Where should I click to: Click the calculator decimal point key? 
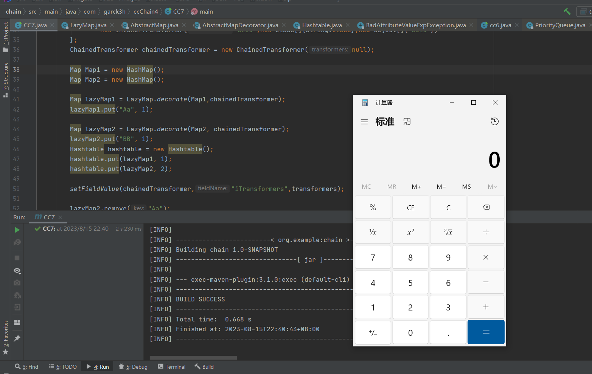448,332
